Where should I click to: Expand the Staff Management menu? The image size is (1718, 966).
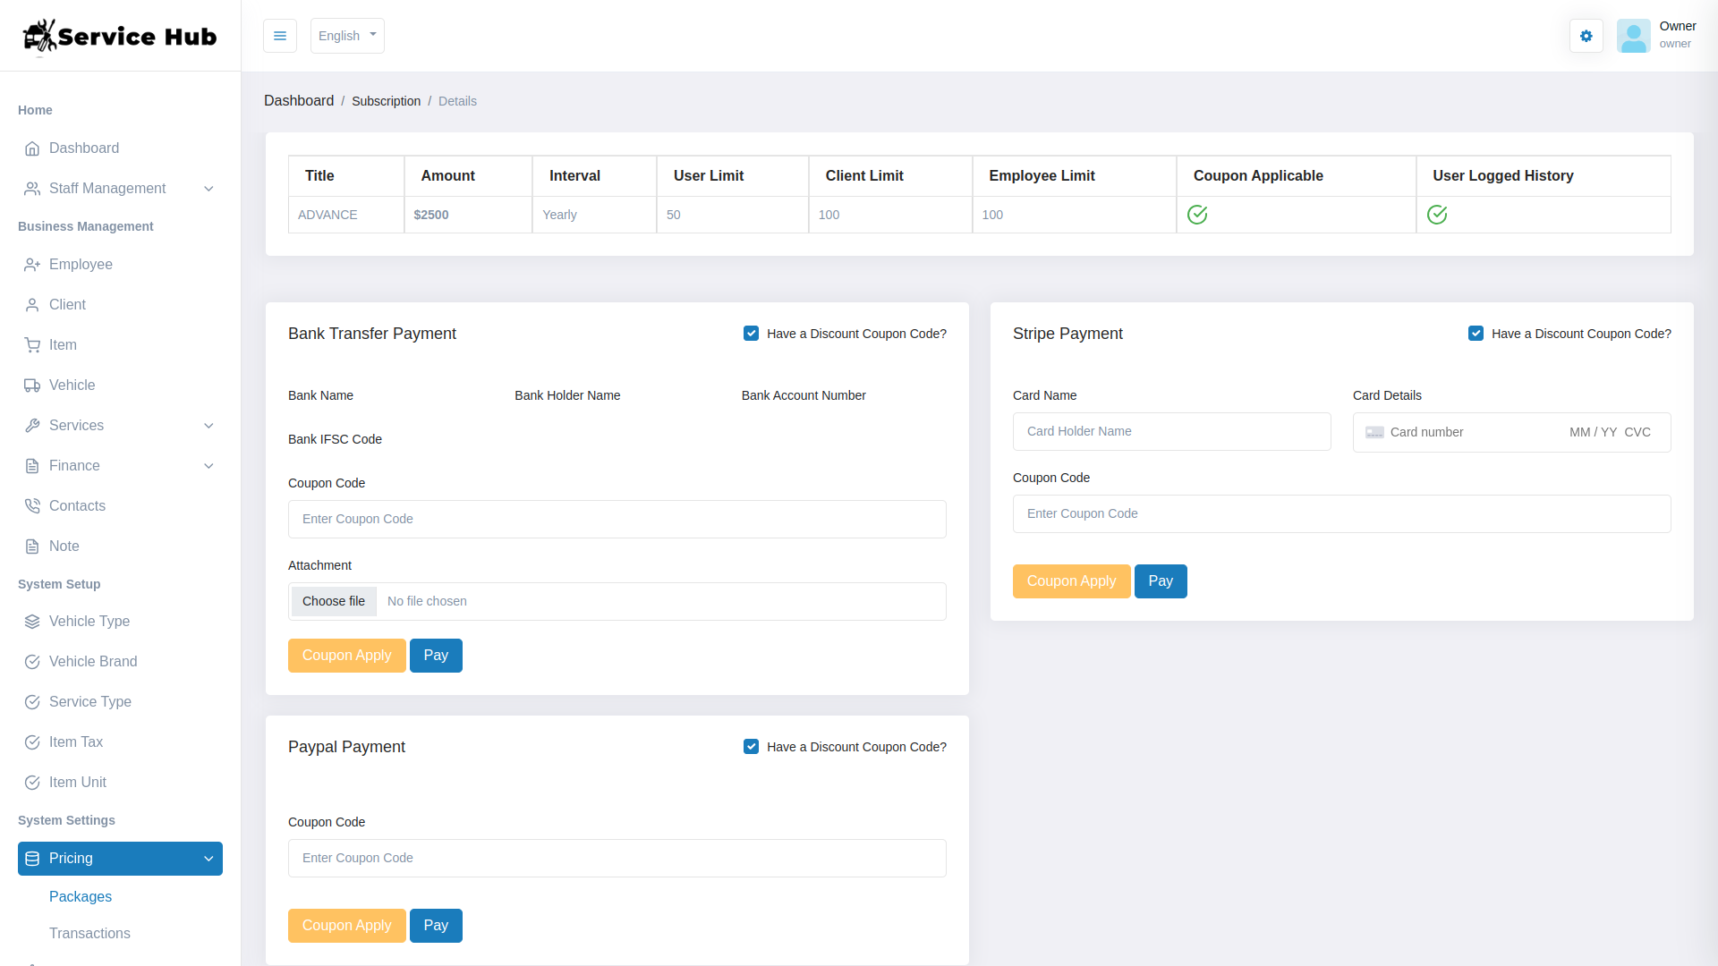pos(119,188)
